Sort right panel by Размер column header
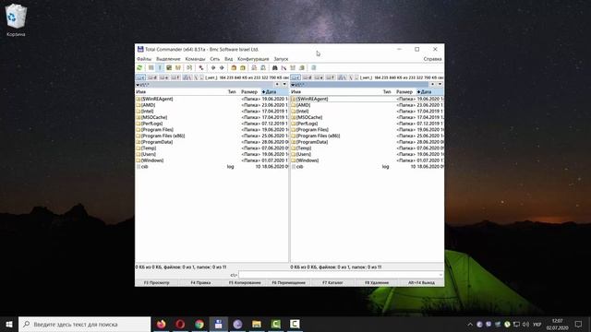 coord(404,92)
